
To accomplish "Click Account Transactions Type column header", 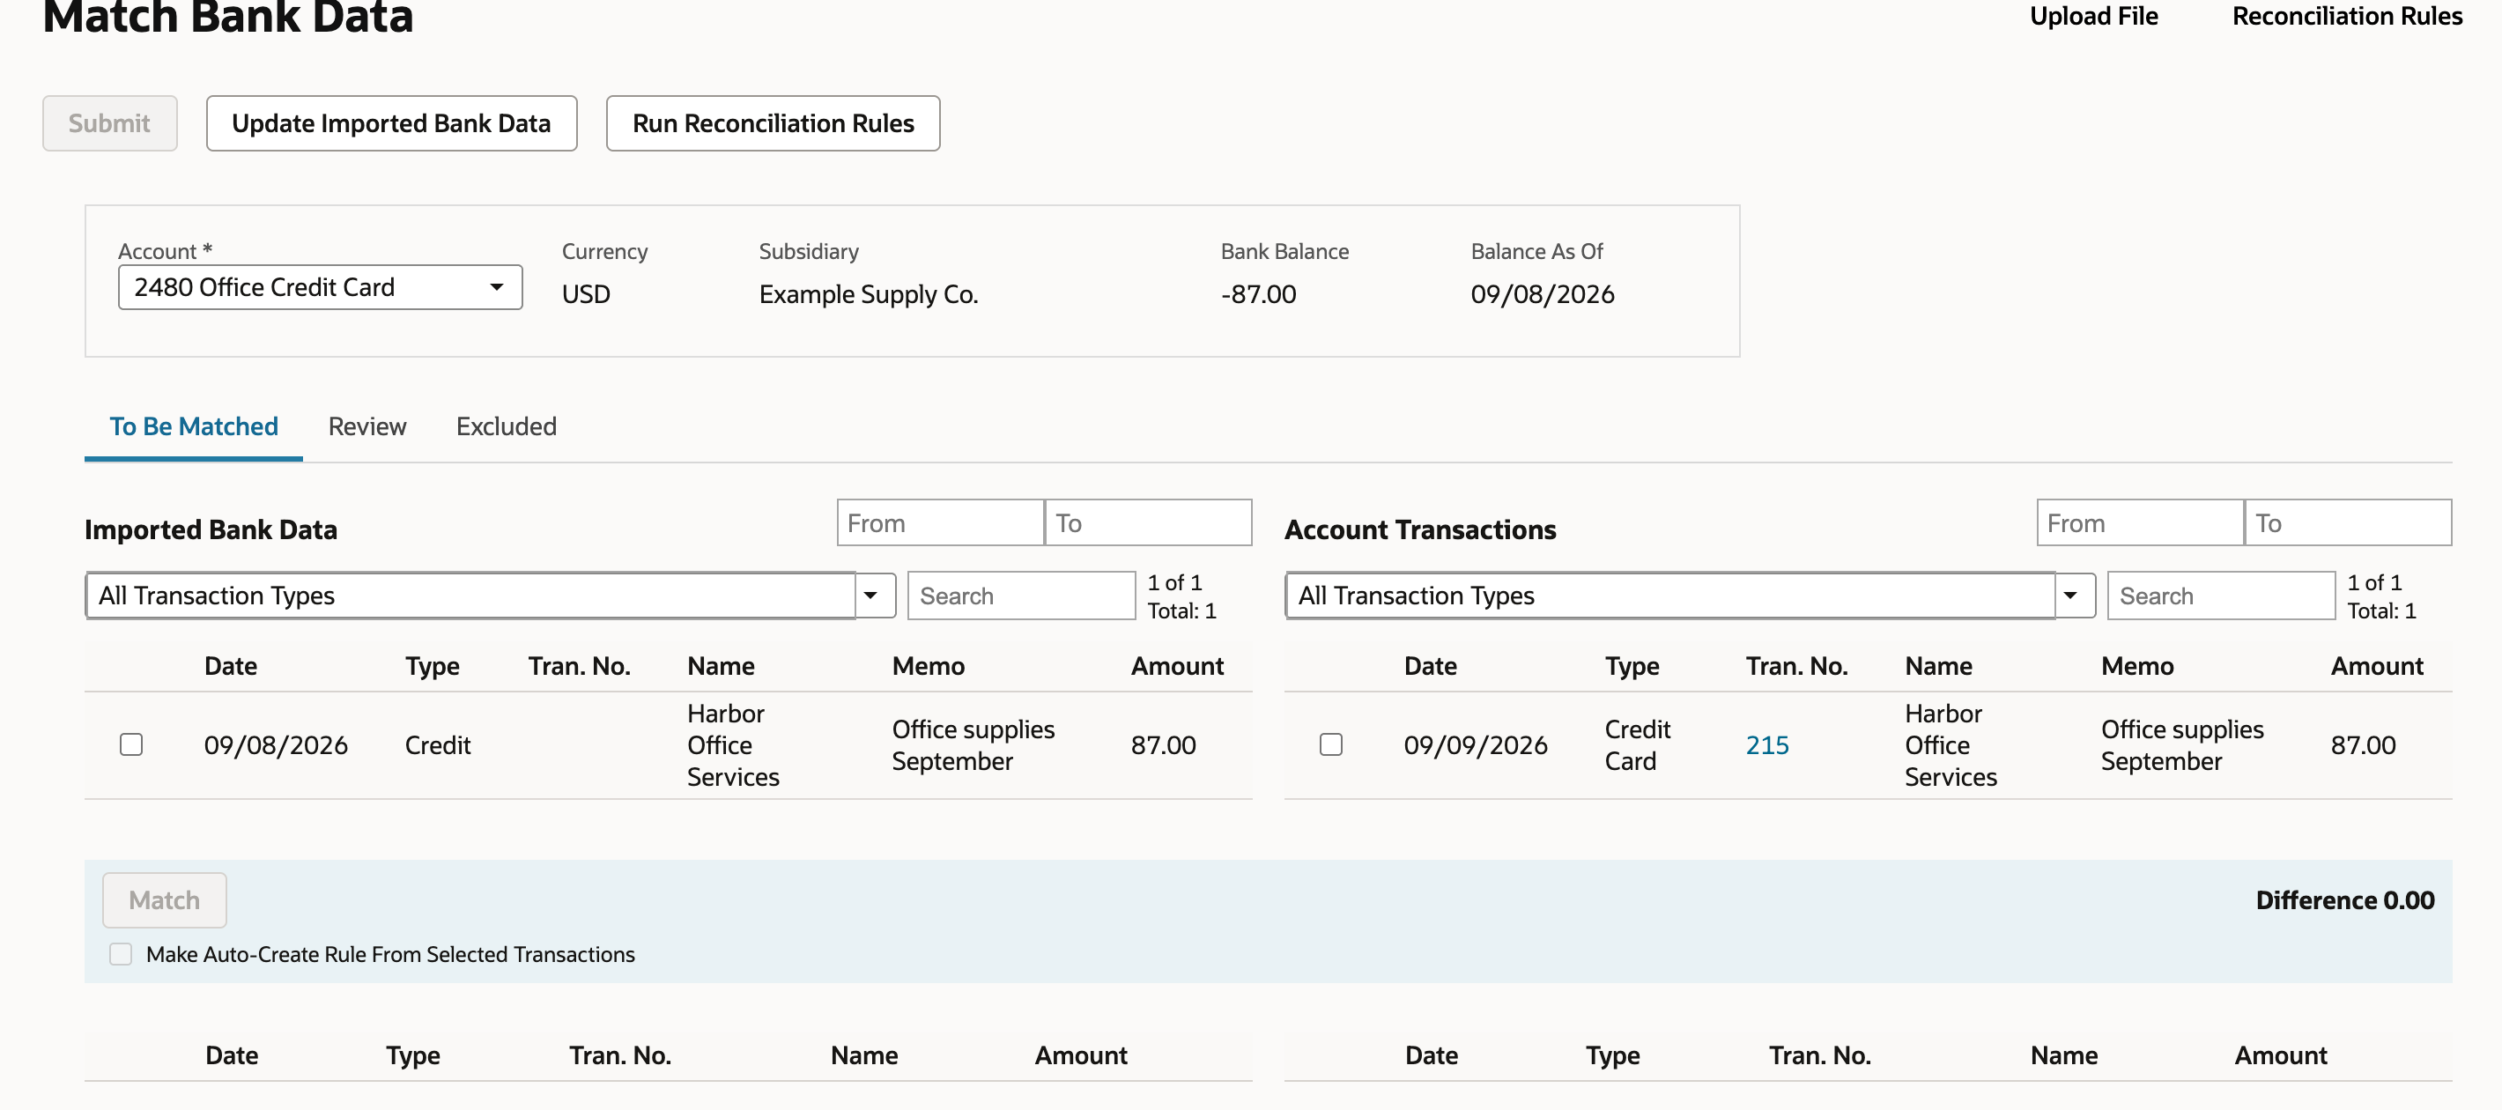I will pos(1632,666).
